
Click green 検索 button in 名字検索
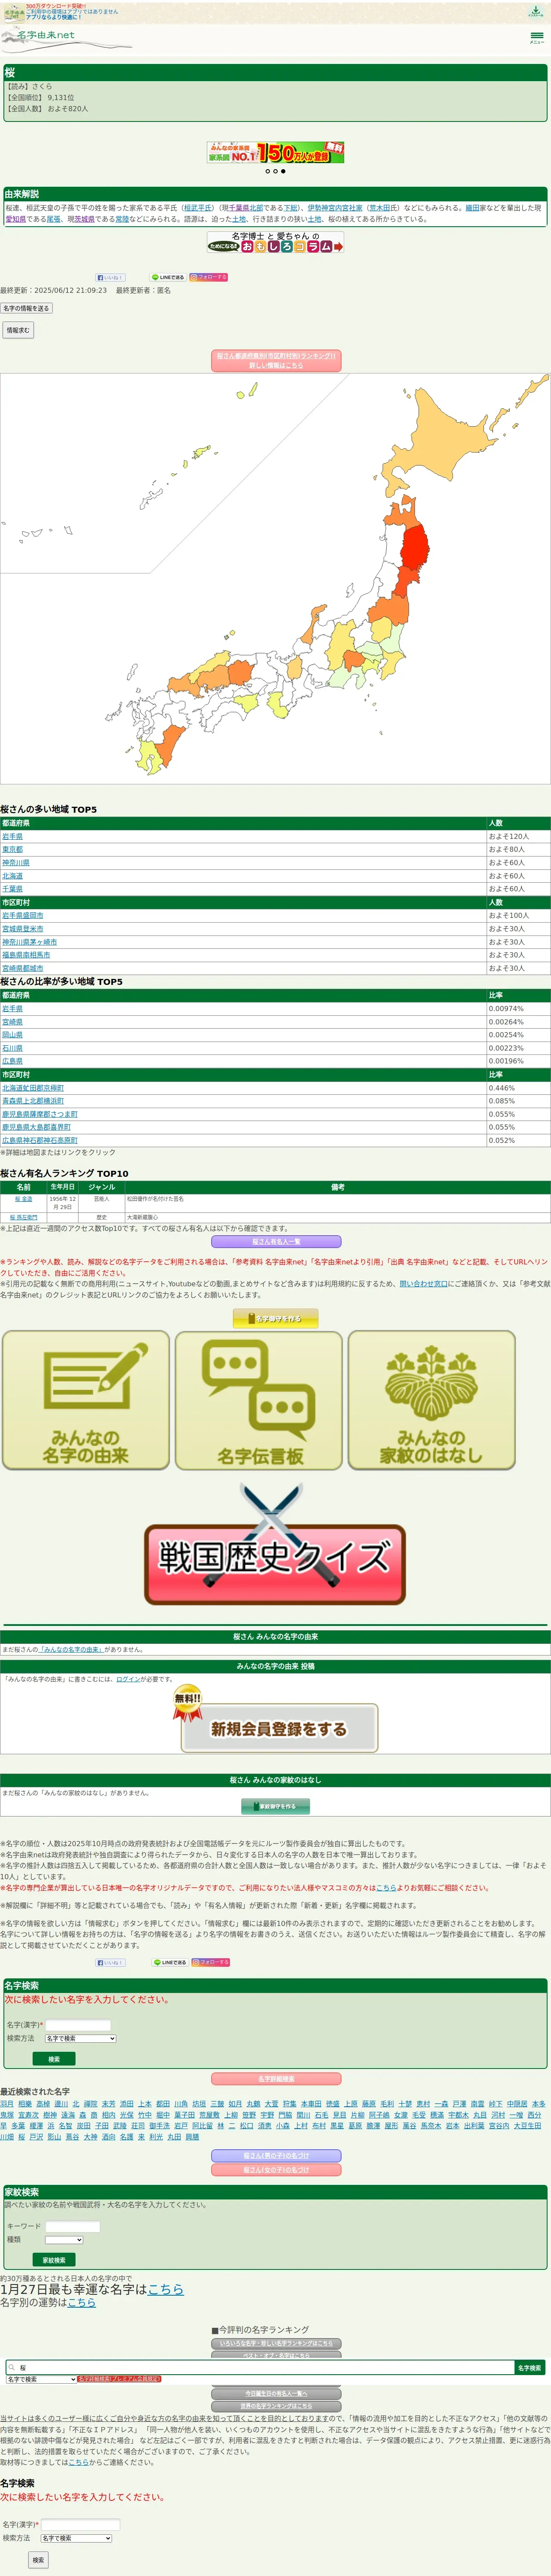click(54, 2059)
